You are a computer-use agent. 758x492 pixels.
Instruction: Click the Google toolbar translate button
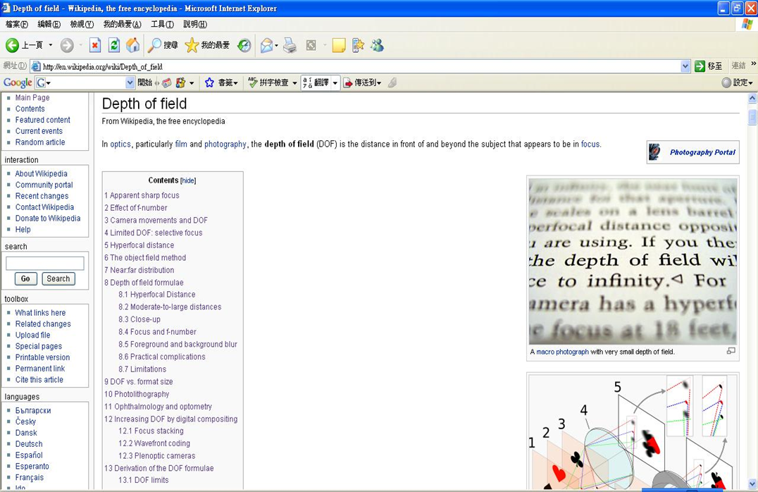point(316,82)
